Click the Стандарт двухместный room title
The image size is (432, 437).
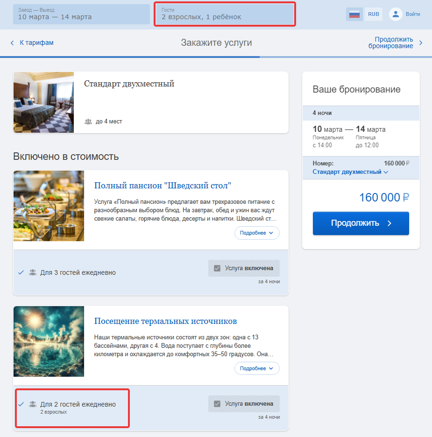(x=129, y=84)
